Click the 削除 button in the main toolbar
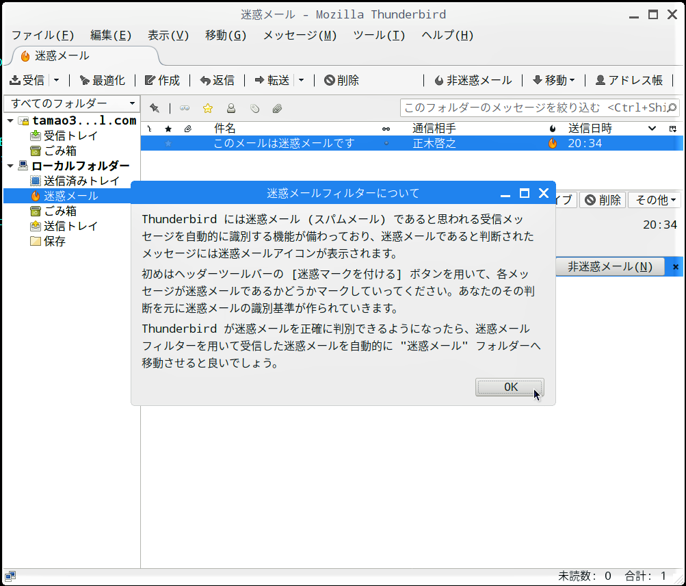 click(x=342, y=80)
